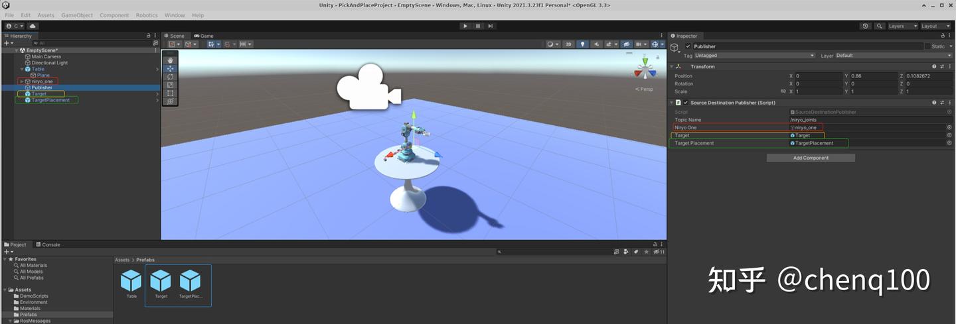This screenshot has height=324, width=956.
Task: Open Transform component preset icon
Action: 942,66
